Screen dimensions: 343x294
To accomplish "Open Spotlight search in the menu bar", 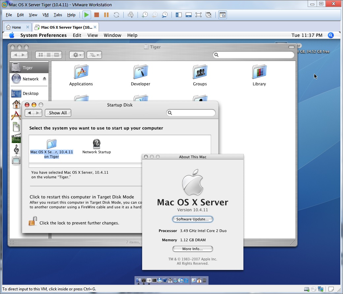I will click(x=331, y=35).
